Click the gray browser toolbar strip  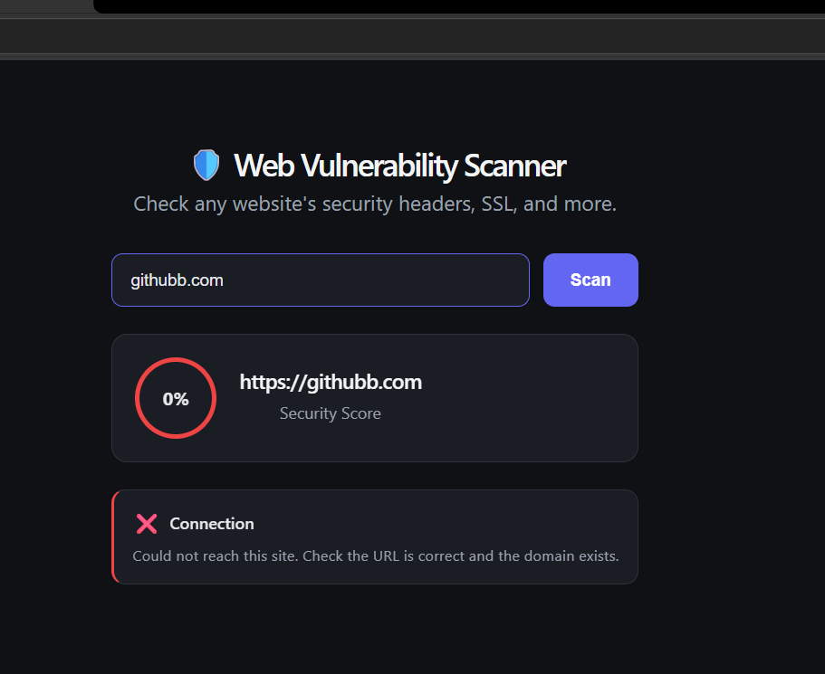point(413,36)
